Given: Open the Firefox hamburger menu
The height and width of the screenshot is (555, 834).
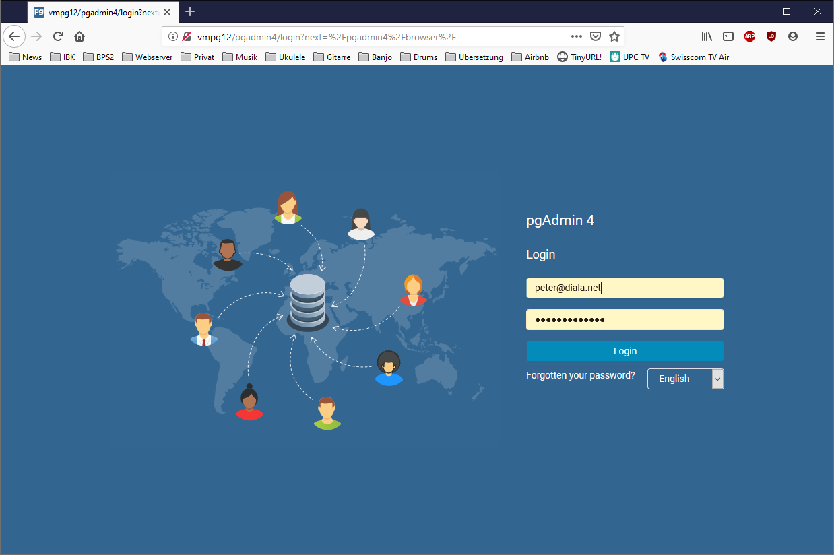Looking at the screenshot, I should 821,36.
